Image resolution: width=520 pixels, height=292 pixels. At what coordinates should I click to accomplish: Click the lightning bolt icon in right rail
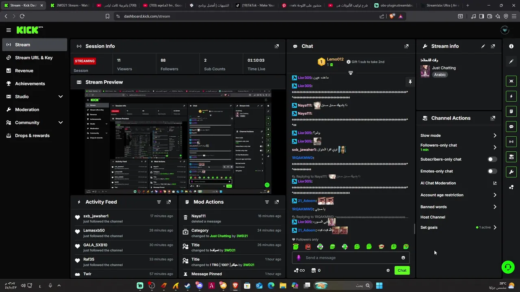click(x=511, y=97)
